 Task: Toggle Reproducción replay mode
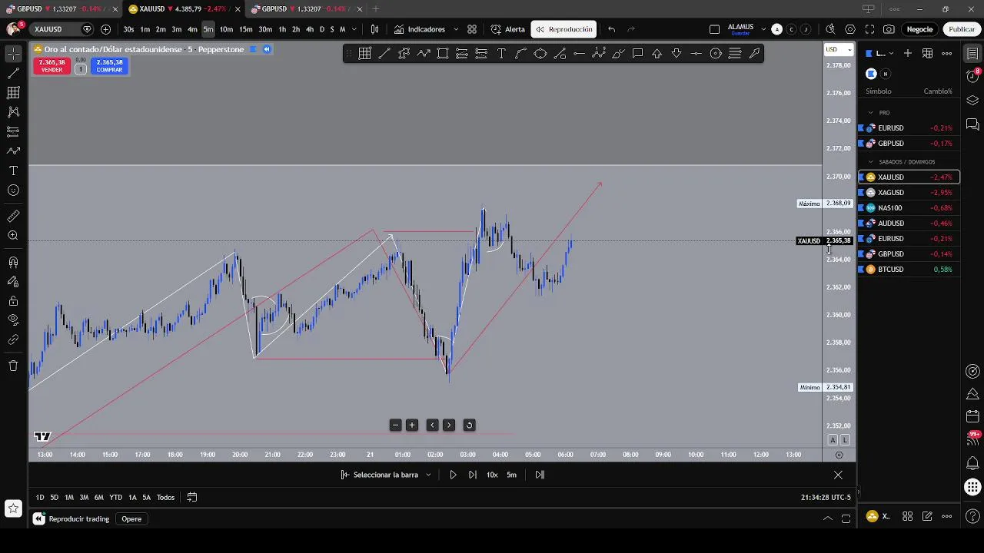click(x=564, y=29)
